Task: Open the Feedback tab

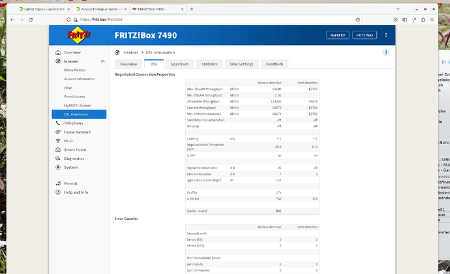Action: 275,64
